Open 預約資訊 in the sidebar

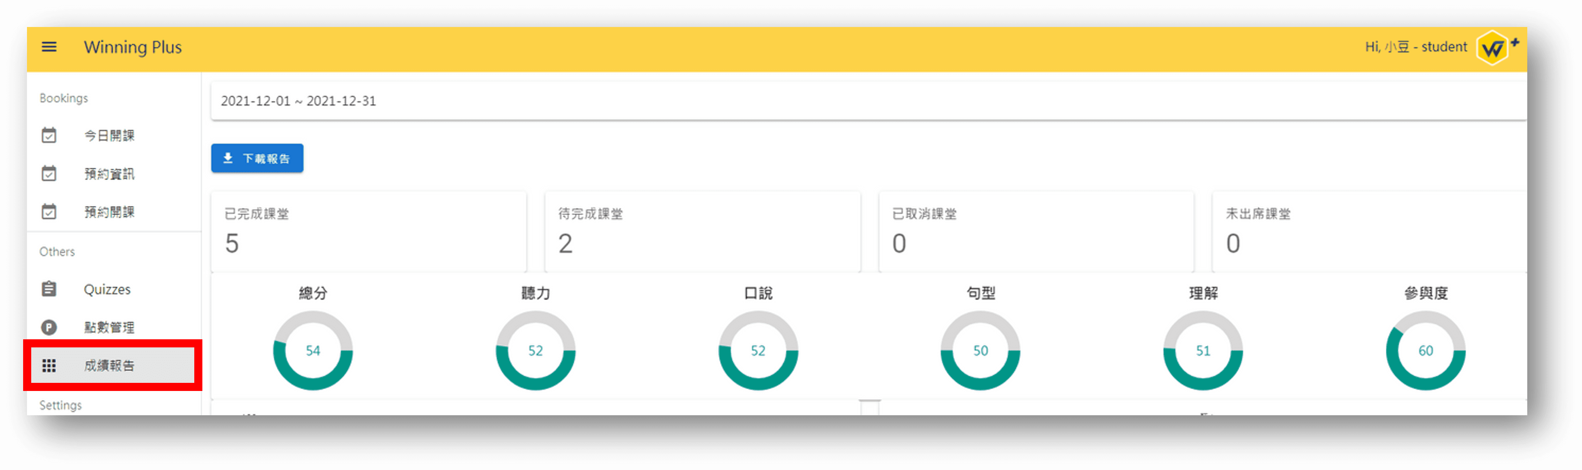[114, 173]
